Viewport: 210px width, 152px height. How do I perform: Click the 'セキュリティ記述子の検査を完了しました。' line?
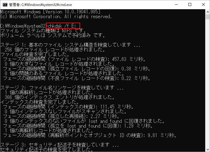click(47, 150)
